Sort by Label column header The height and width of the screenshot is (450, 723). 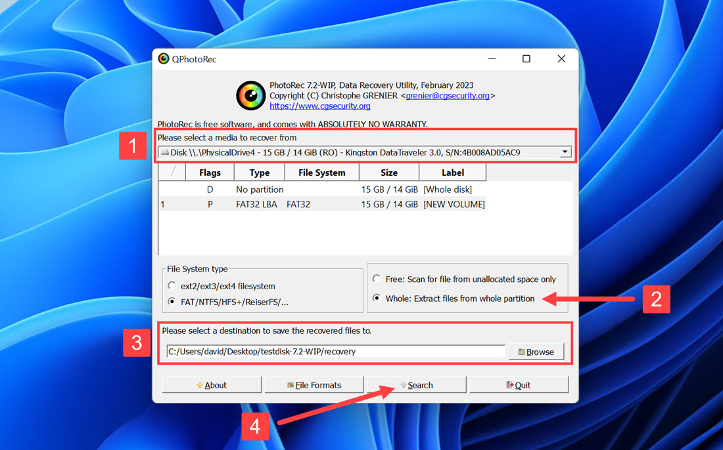(x=453, y=173)
